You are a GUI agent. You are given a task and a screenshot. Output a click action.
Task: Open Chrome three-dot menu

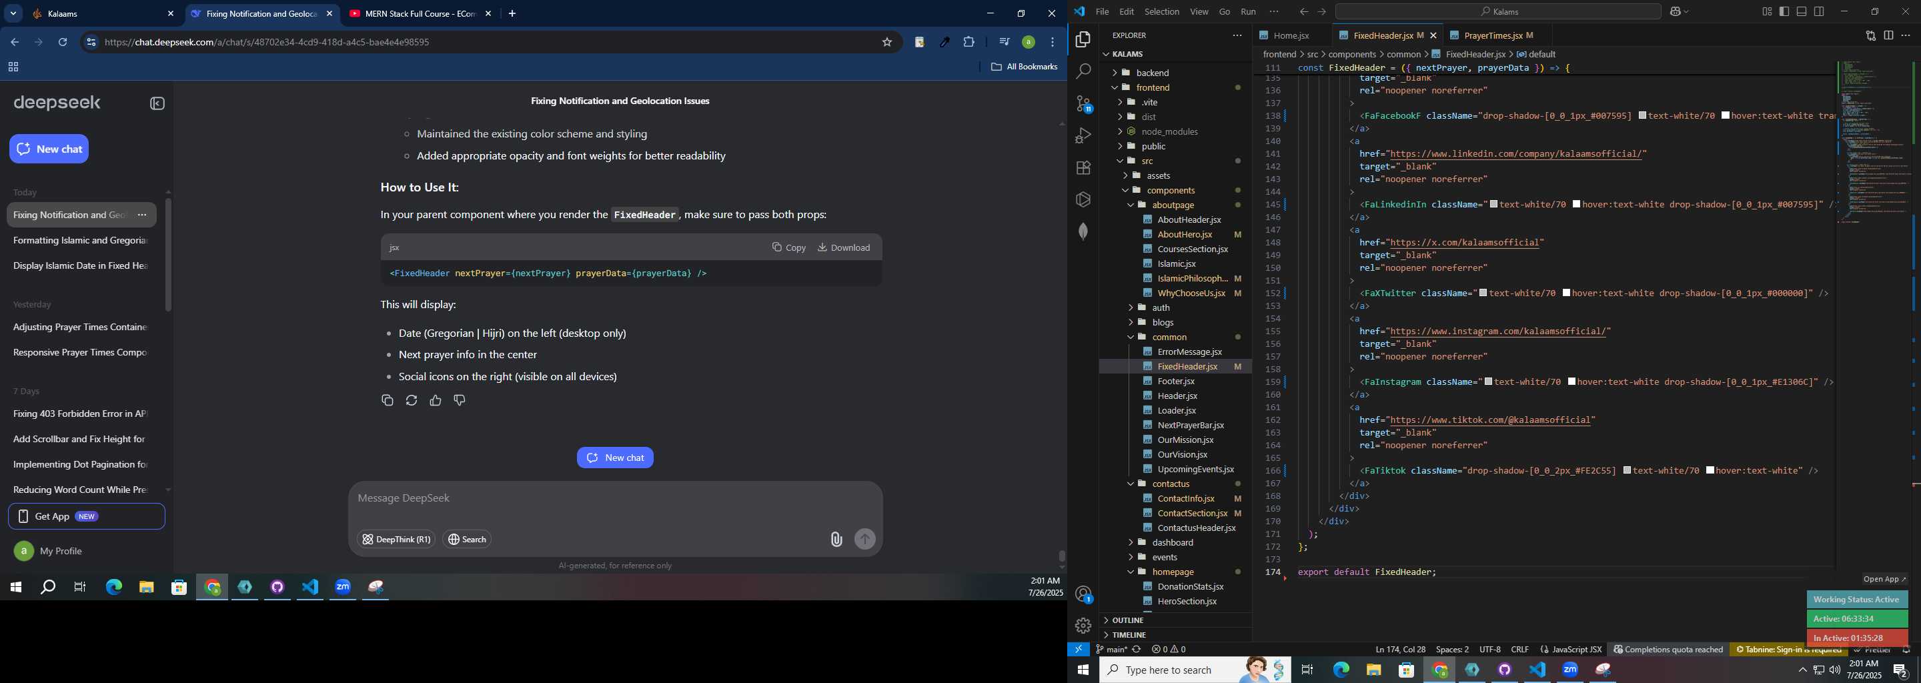(1053, 43)
